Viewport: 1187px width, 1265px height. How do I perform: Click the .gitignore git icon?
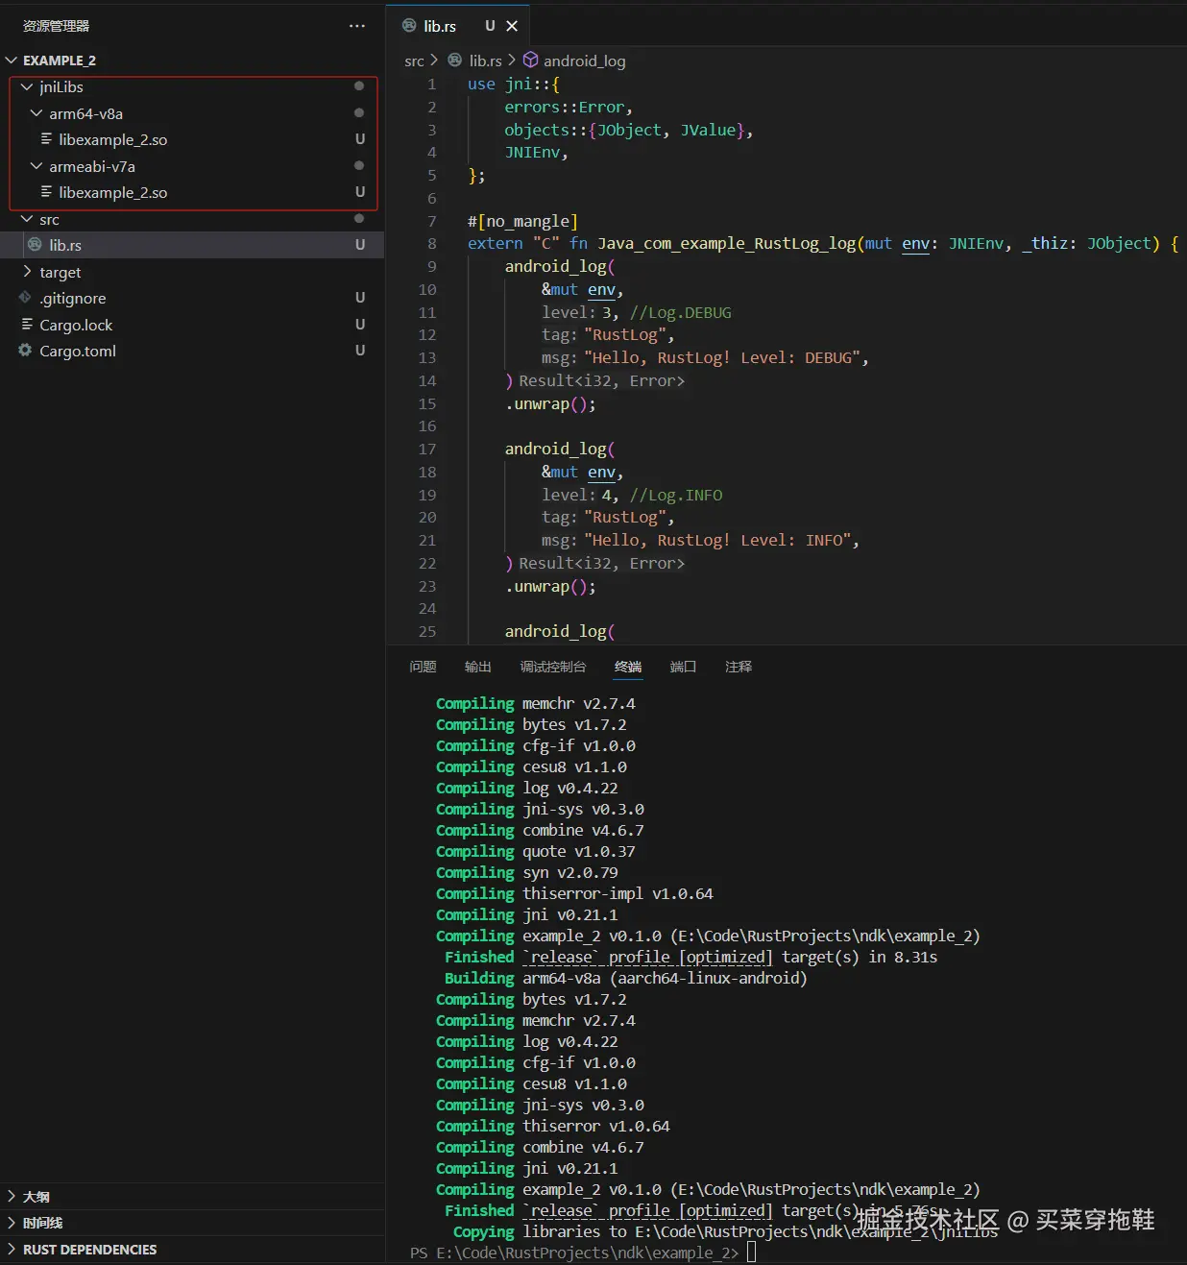(x=25, y=298)
